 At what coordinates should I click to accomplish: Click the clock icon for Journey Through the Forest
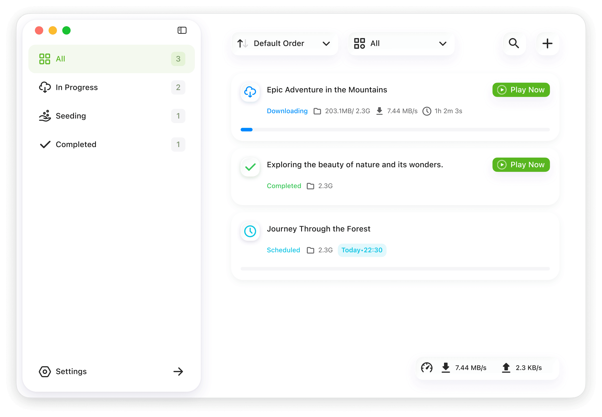point(250,231)
